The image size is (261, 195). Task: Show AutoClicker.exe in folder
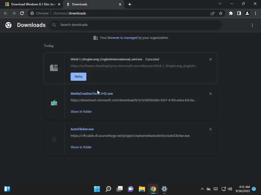pos(81,147)
